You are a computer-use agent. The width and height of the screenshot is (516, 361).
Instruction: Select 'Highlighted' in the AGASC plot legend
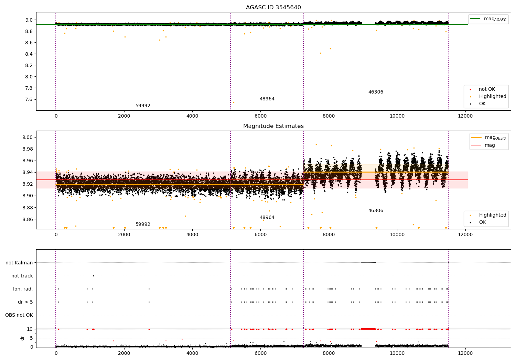pyautogui.click(x=493, y=97)
